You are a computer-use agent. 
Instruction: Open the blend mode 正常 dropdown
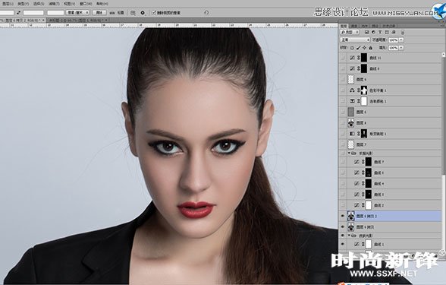[355, 40]
